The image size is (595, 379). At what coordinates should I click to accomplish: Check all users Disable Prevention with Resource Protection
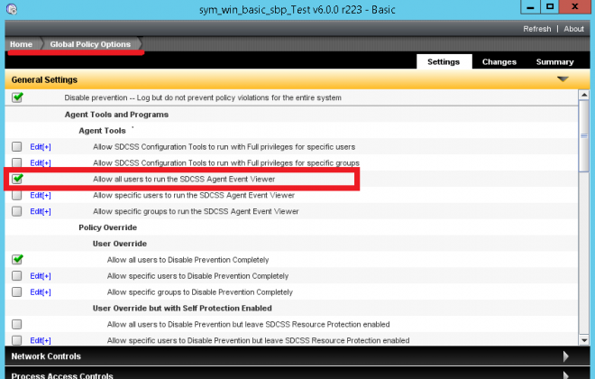coord(17,324)
